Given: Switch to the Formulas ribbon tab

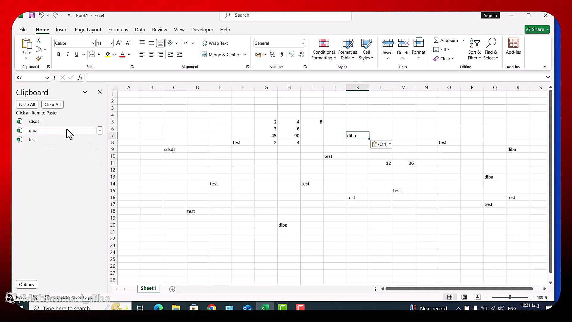Looking at the screenshot, I should pos(118,30).
